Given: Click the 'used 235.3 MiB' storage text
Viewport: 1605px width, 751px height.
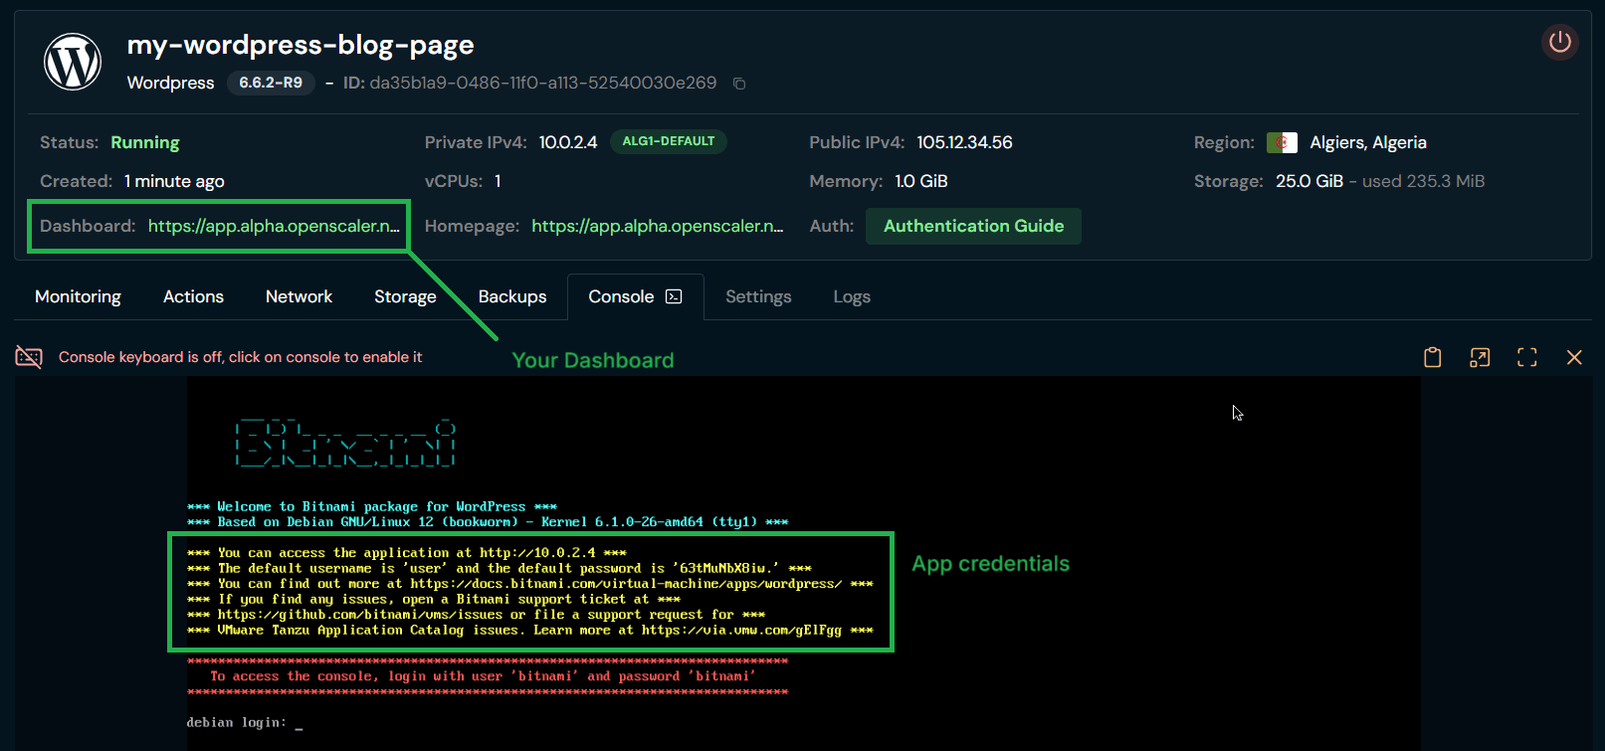Looking at the screenshot, I should (1423, 181).
